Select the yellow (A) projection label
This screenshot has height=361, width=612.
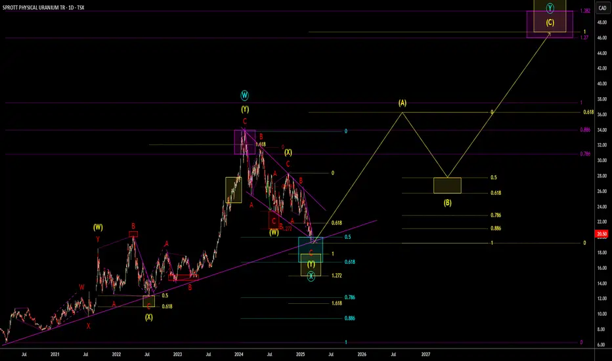(403, 103)
